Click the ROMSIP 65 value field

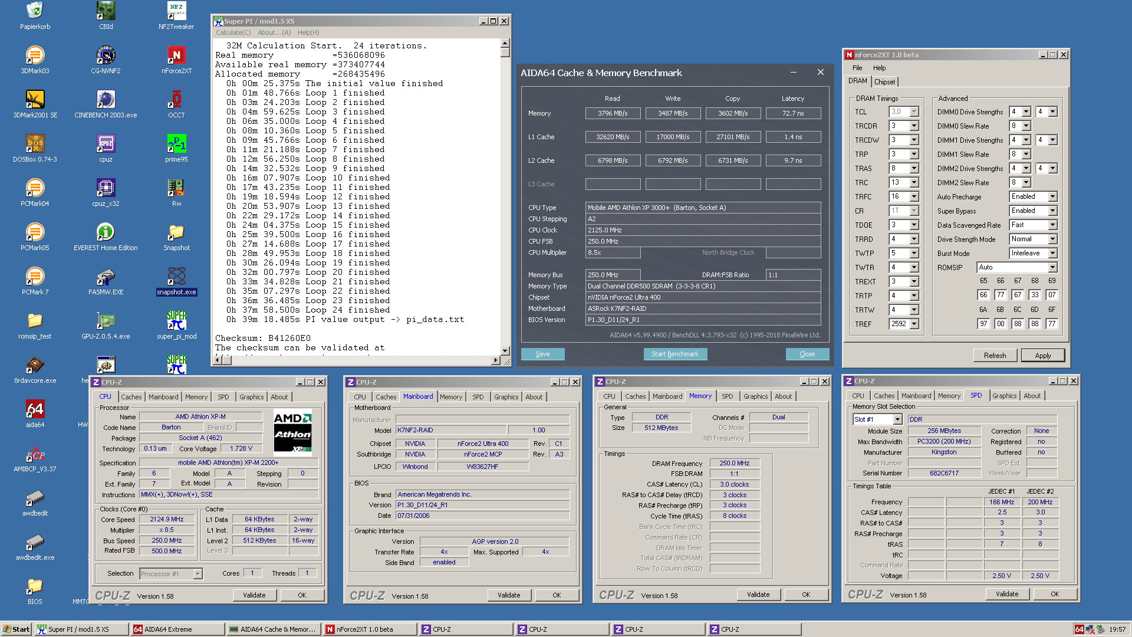click(983, 294)
